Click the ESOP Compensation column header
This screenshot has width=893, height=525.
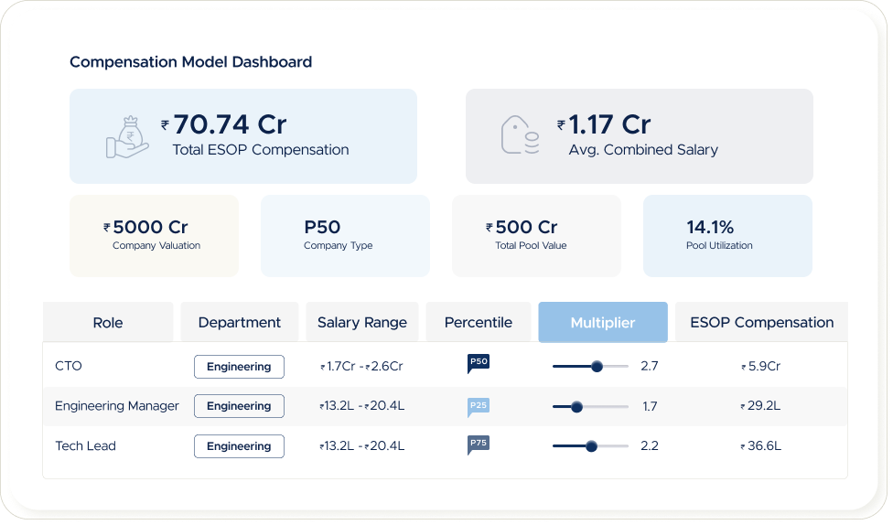761,322
